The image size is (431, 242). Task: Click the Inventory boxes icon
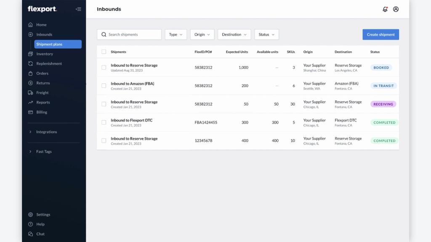(30, 54)
